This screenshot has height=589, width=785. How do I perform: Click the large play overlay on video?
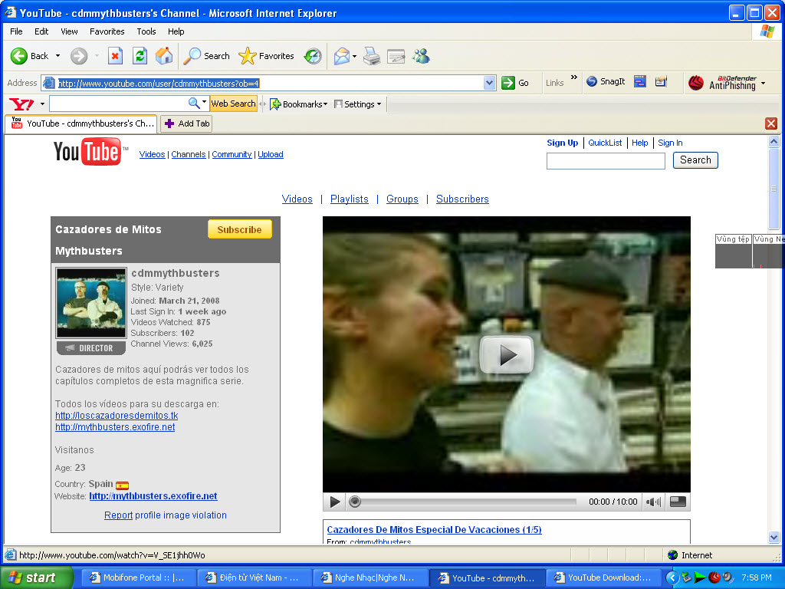[507, 354]
